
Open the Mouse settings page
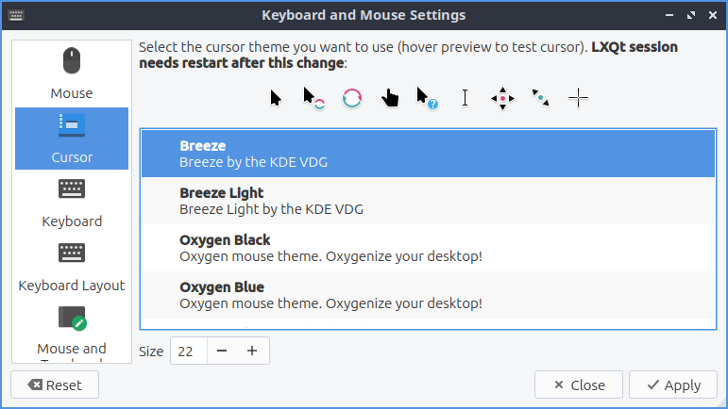click(x=72, y=73)
